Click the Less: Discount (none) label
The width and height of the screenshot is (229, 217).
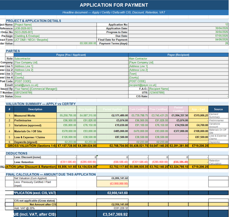35,157
